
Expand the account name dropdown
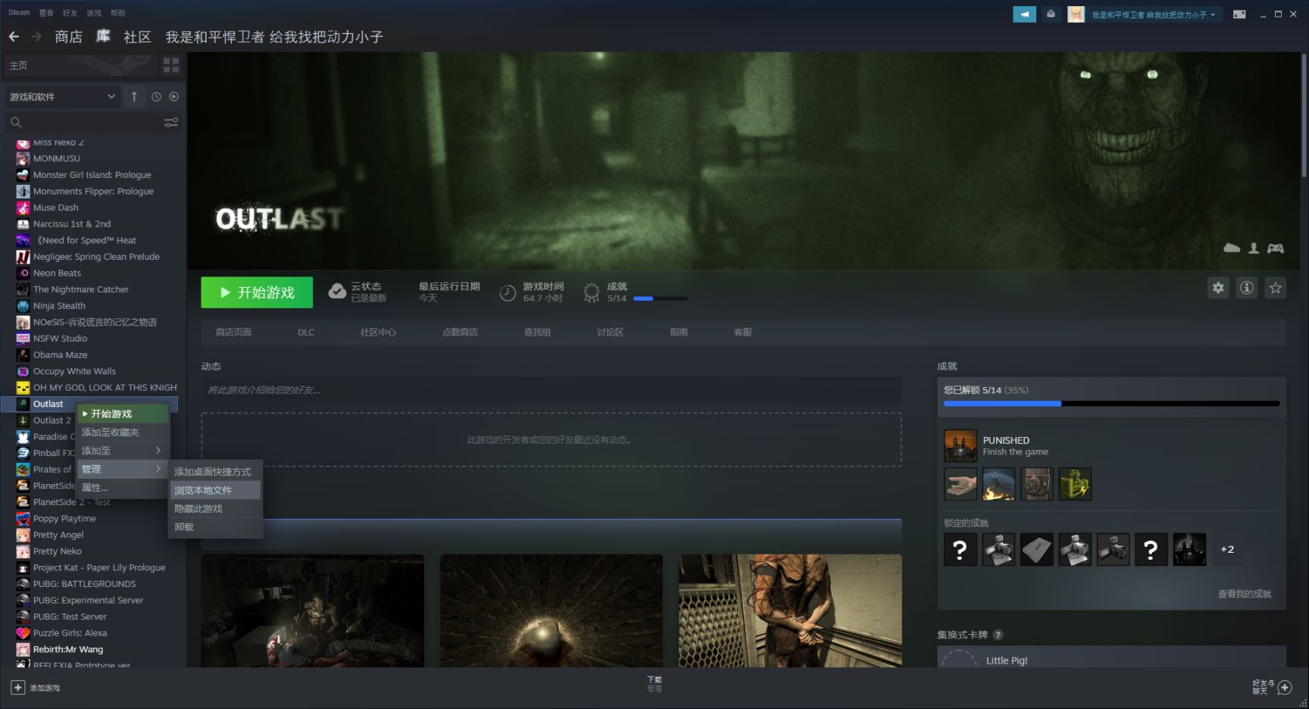pyautogui.click(x=1153, y=14)
